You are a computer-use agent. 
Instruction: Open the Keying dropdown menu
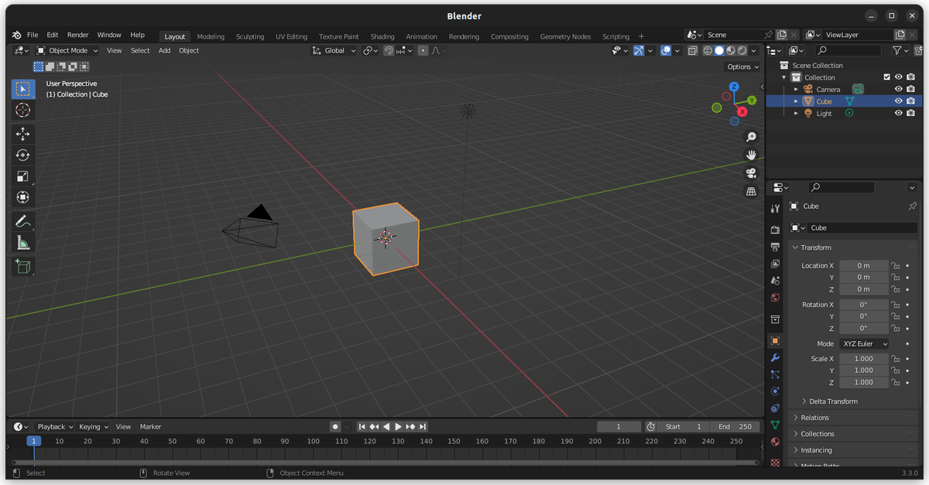coord(93,426)
